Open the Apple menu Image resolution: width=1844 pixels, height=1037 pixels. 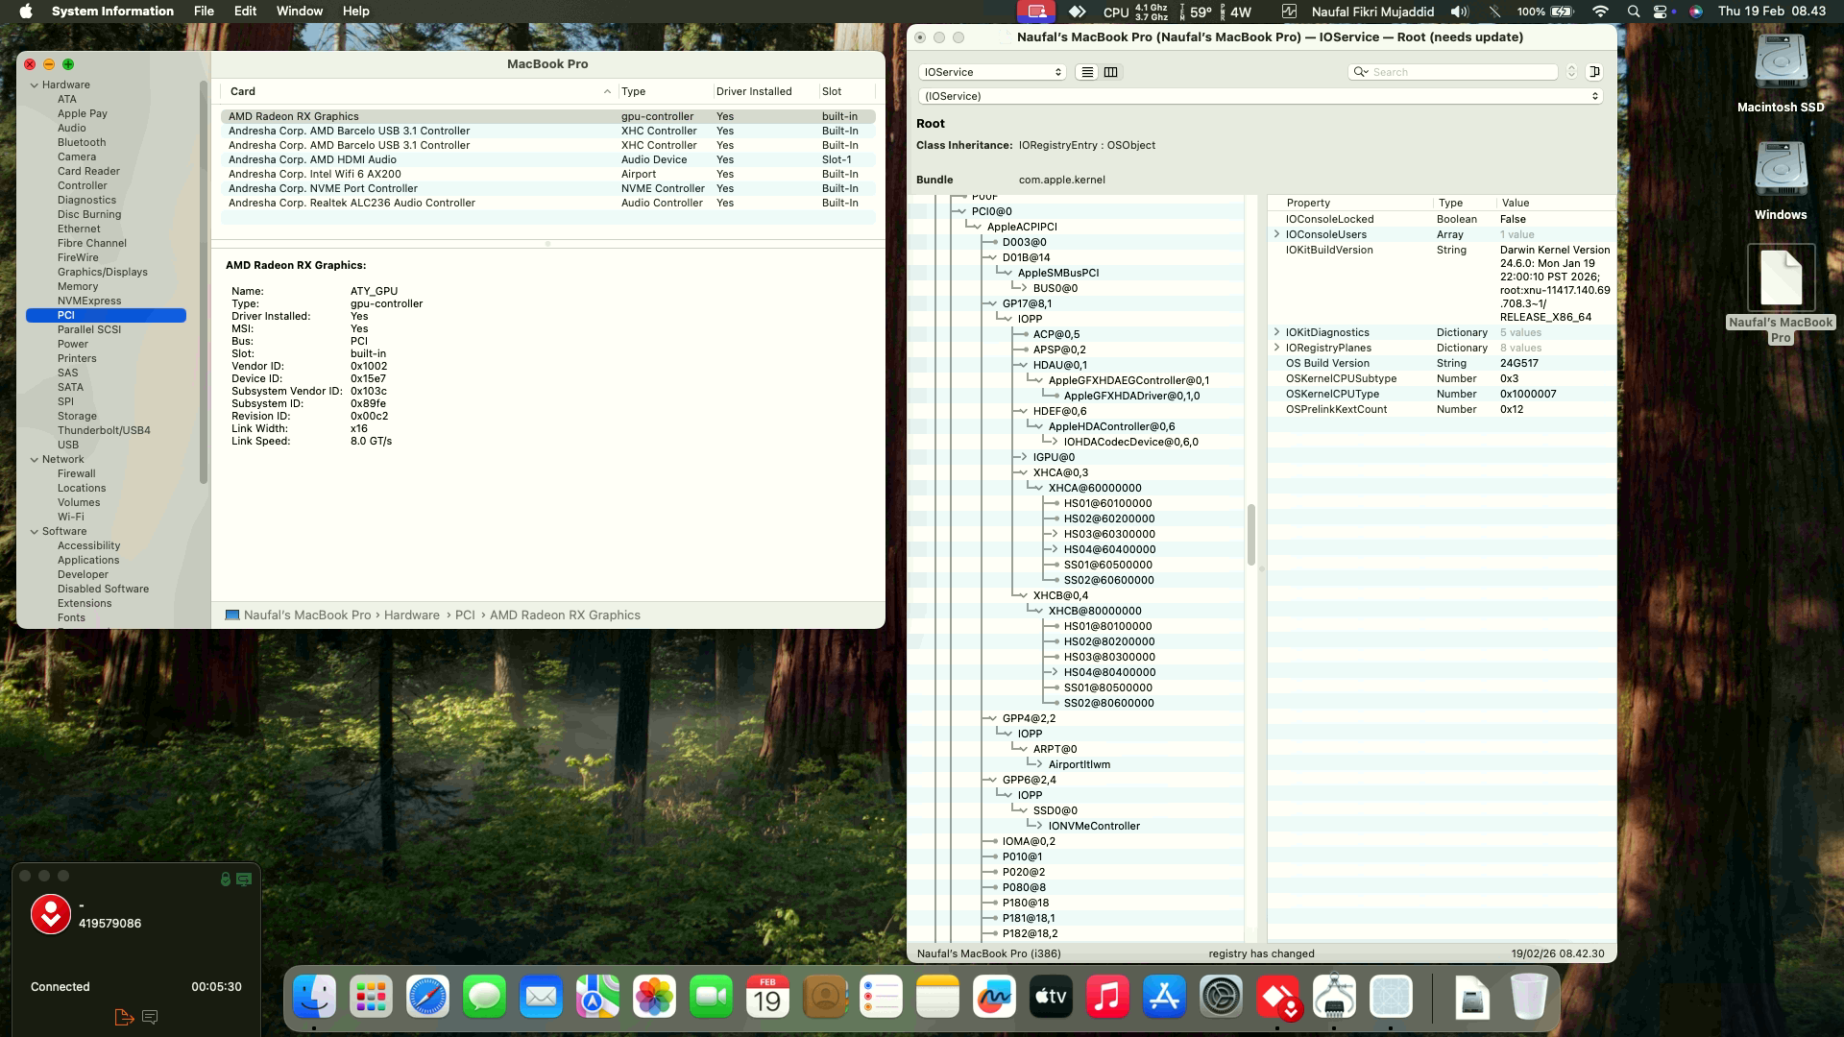pos(26,12)
